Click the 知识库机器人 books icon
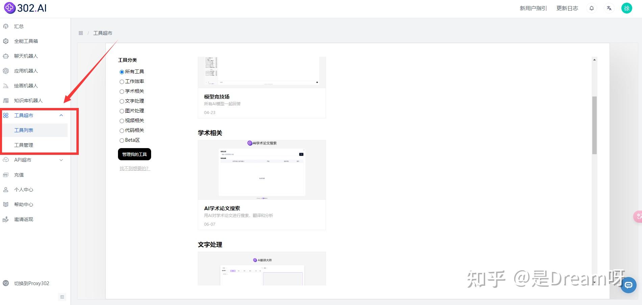Viewport: 642px width, 305px height. tap(6, 101)
